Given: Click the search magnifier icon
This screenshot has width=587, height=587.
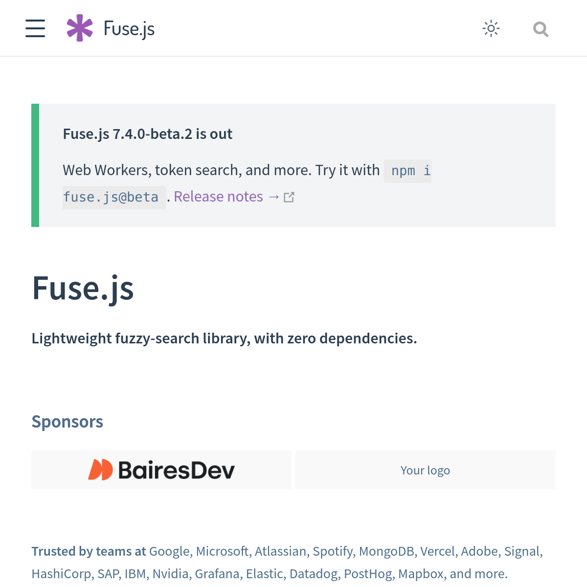Looking at the screenshot, I should tap(541, 29).
